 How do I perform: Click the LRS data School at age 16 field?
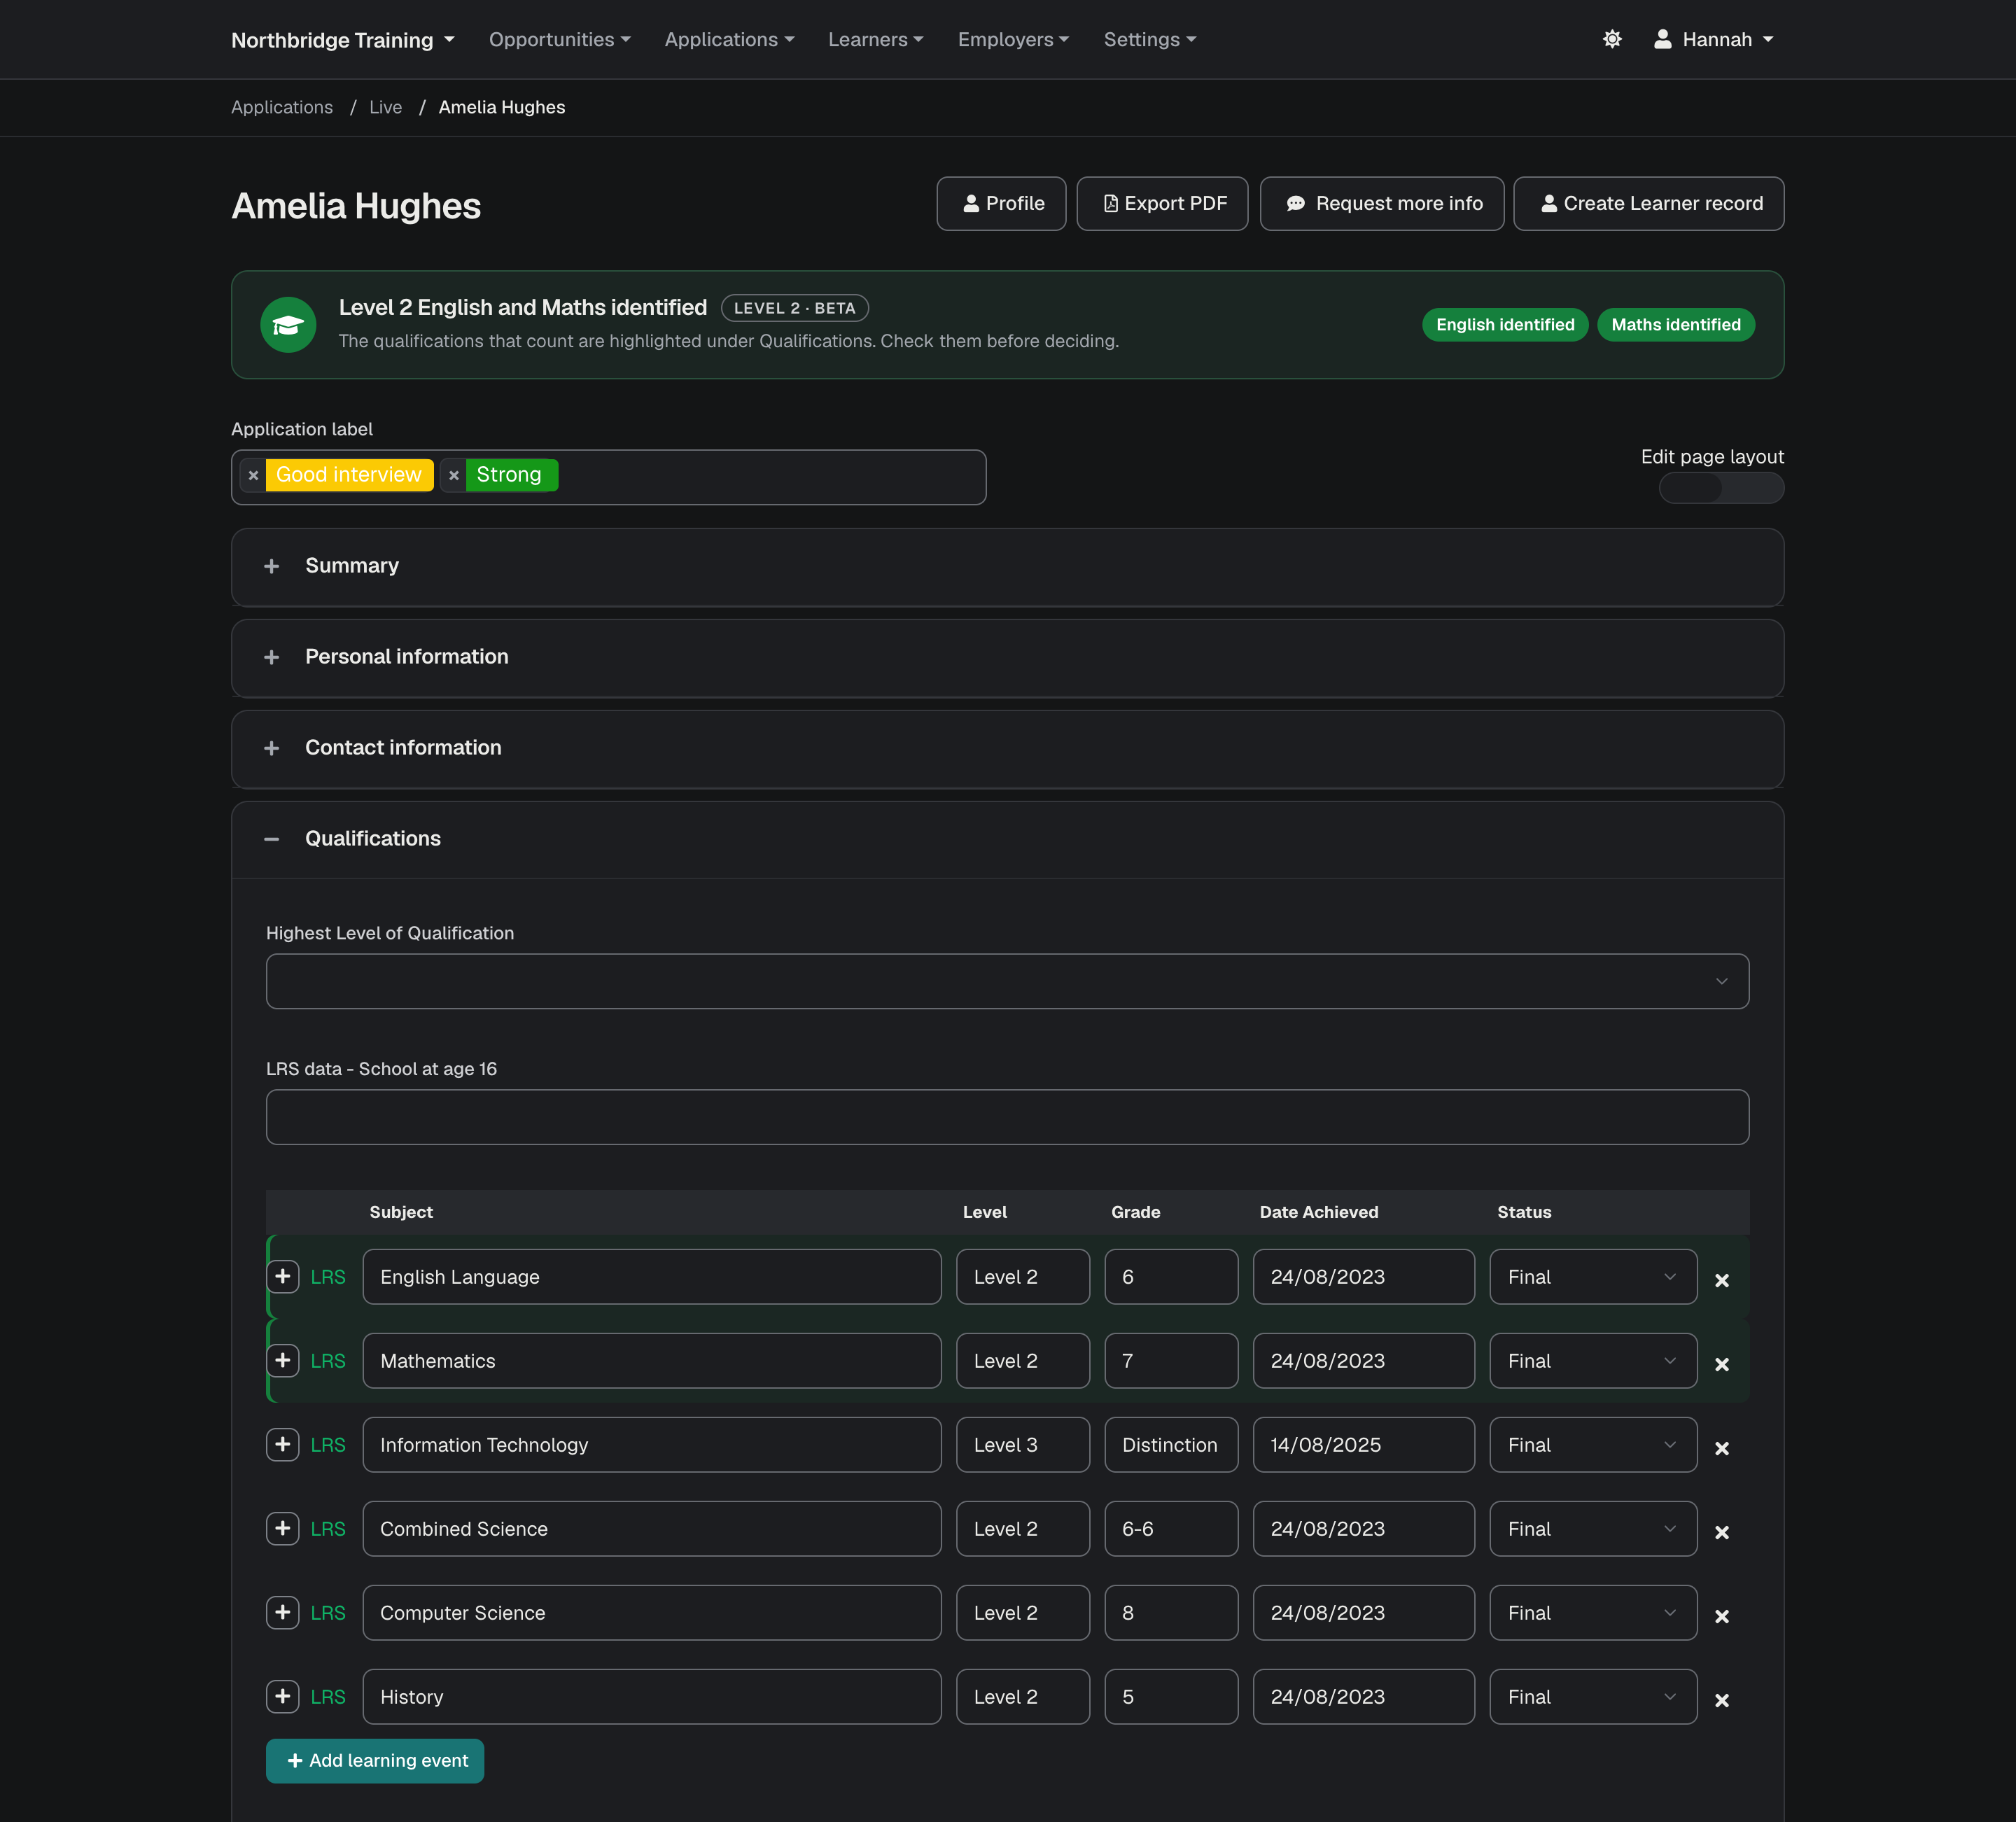pos(1007,1117)
